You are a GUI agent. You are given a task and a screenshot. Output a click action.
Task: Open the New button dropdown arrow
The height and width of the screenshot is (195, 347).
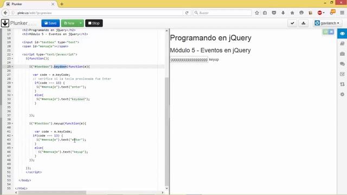coord(81,23)
